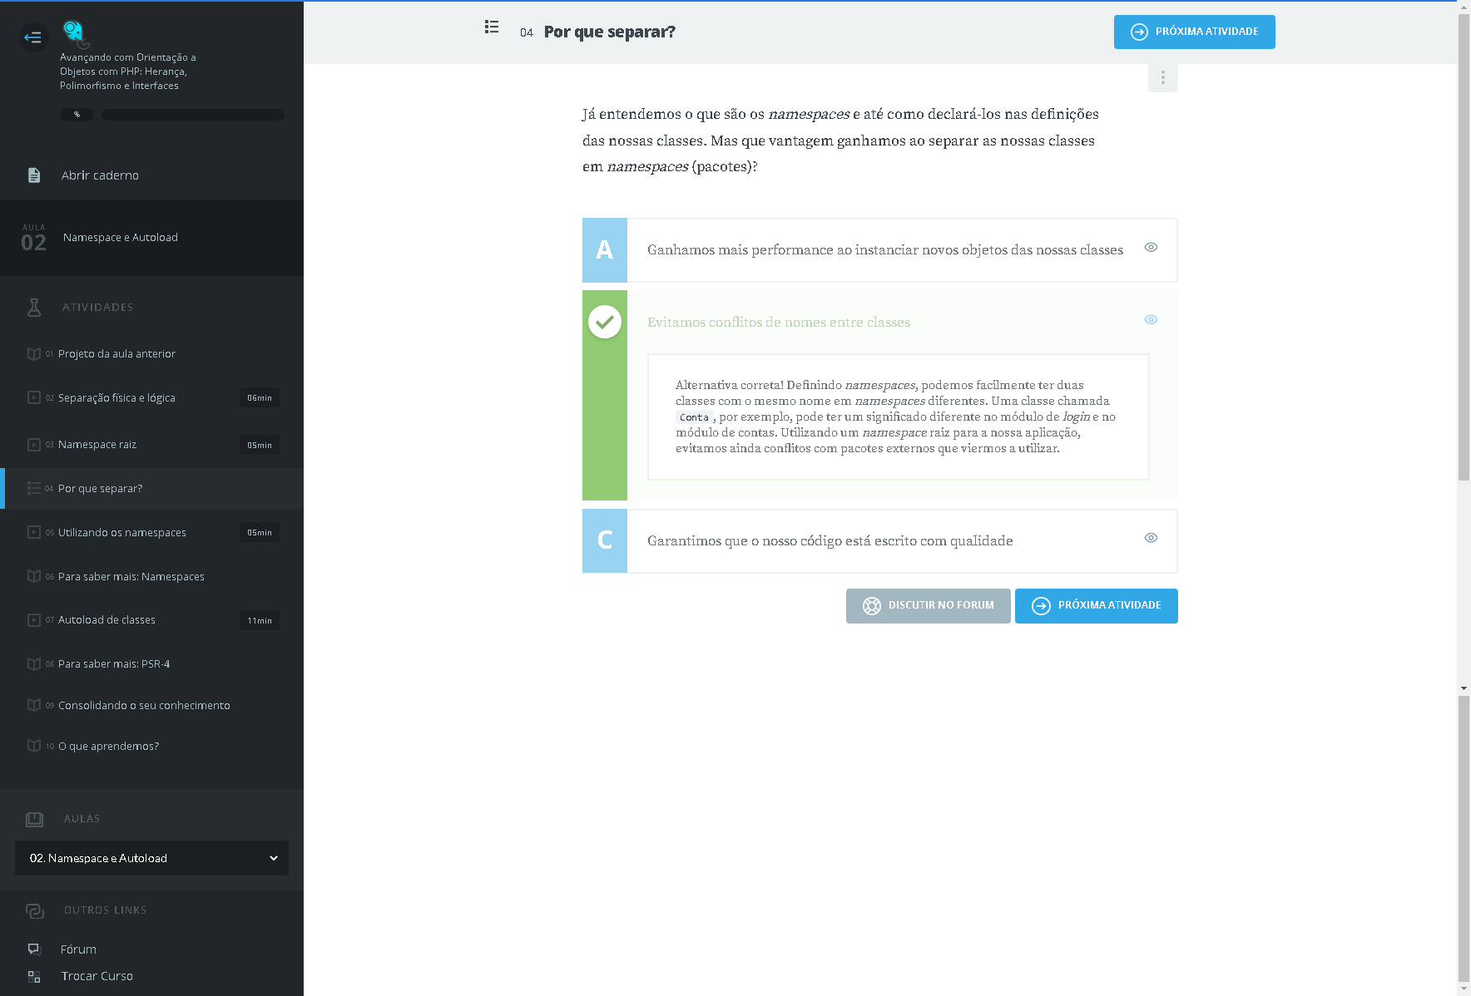1471x996 pixels.
Task: Click the vertical page scrollbar
Action: click(x=1464, y=249)
